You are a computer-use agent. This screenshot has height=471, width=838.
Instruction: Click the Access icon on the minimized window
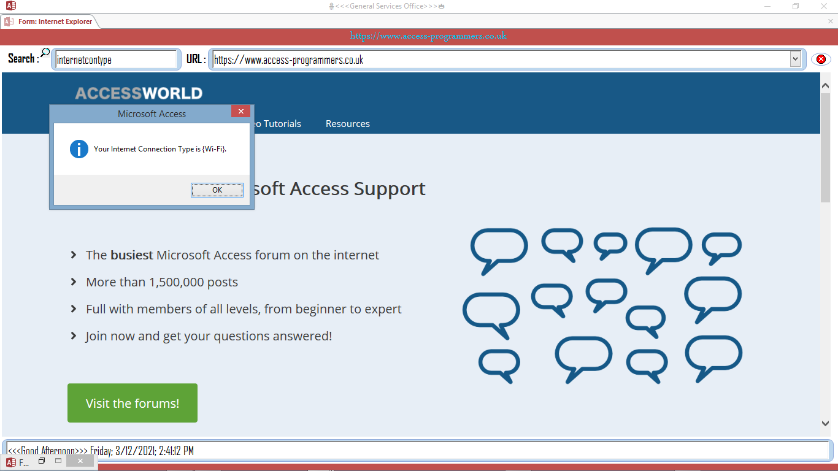(11, 462)
